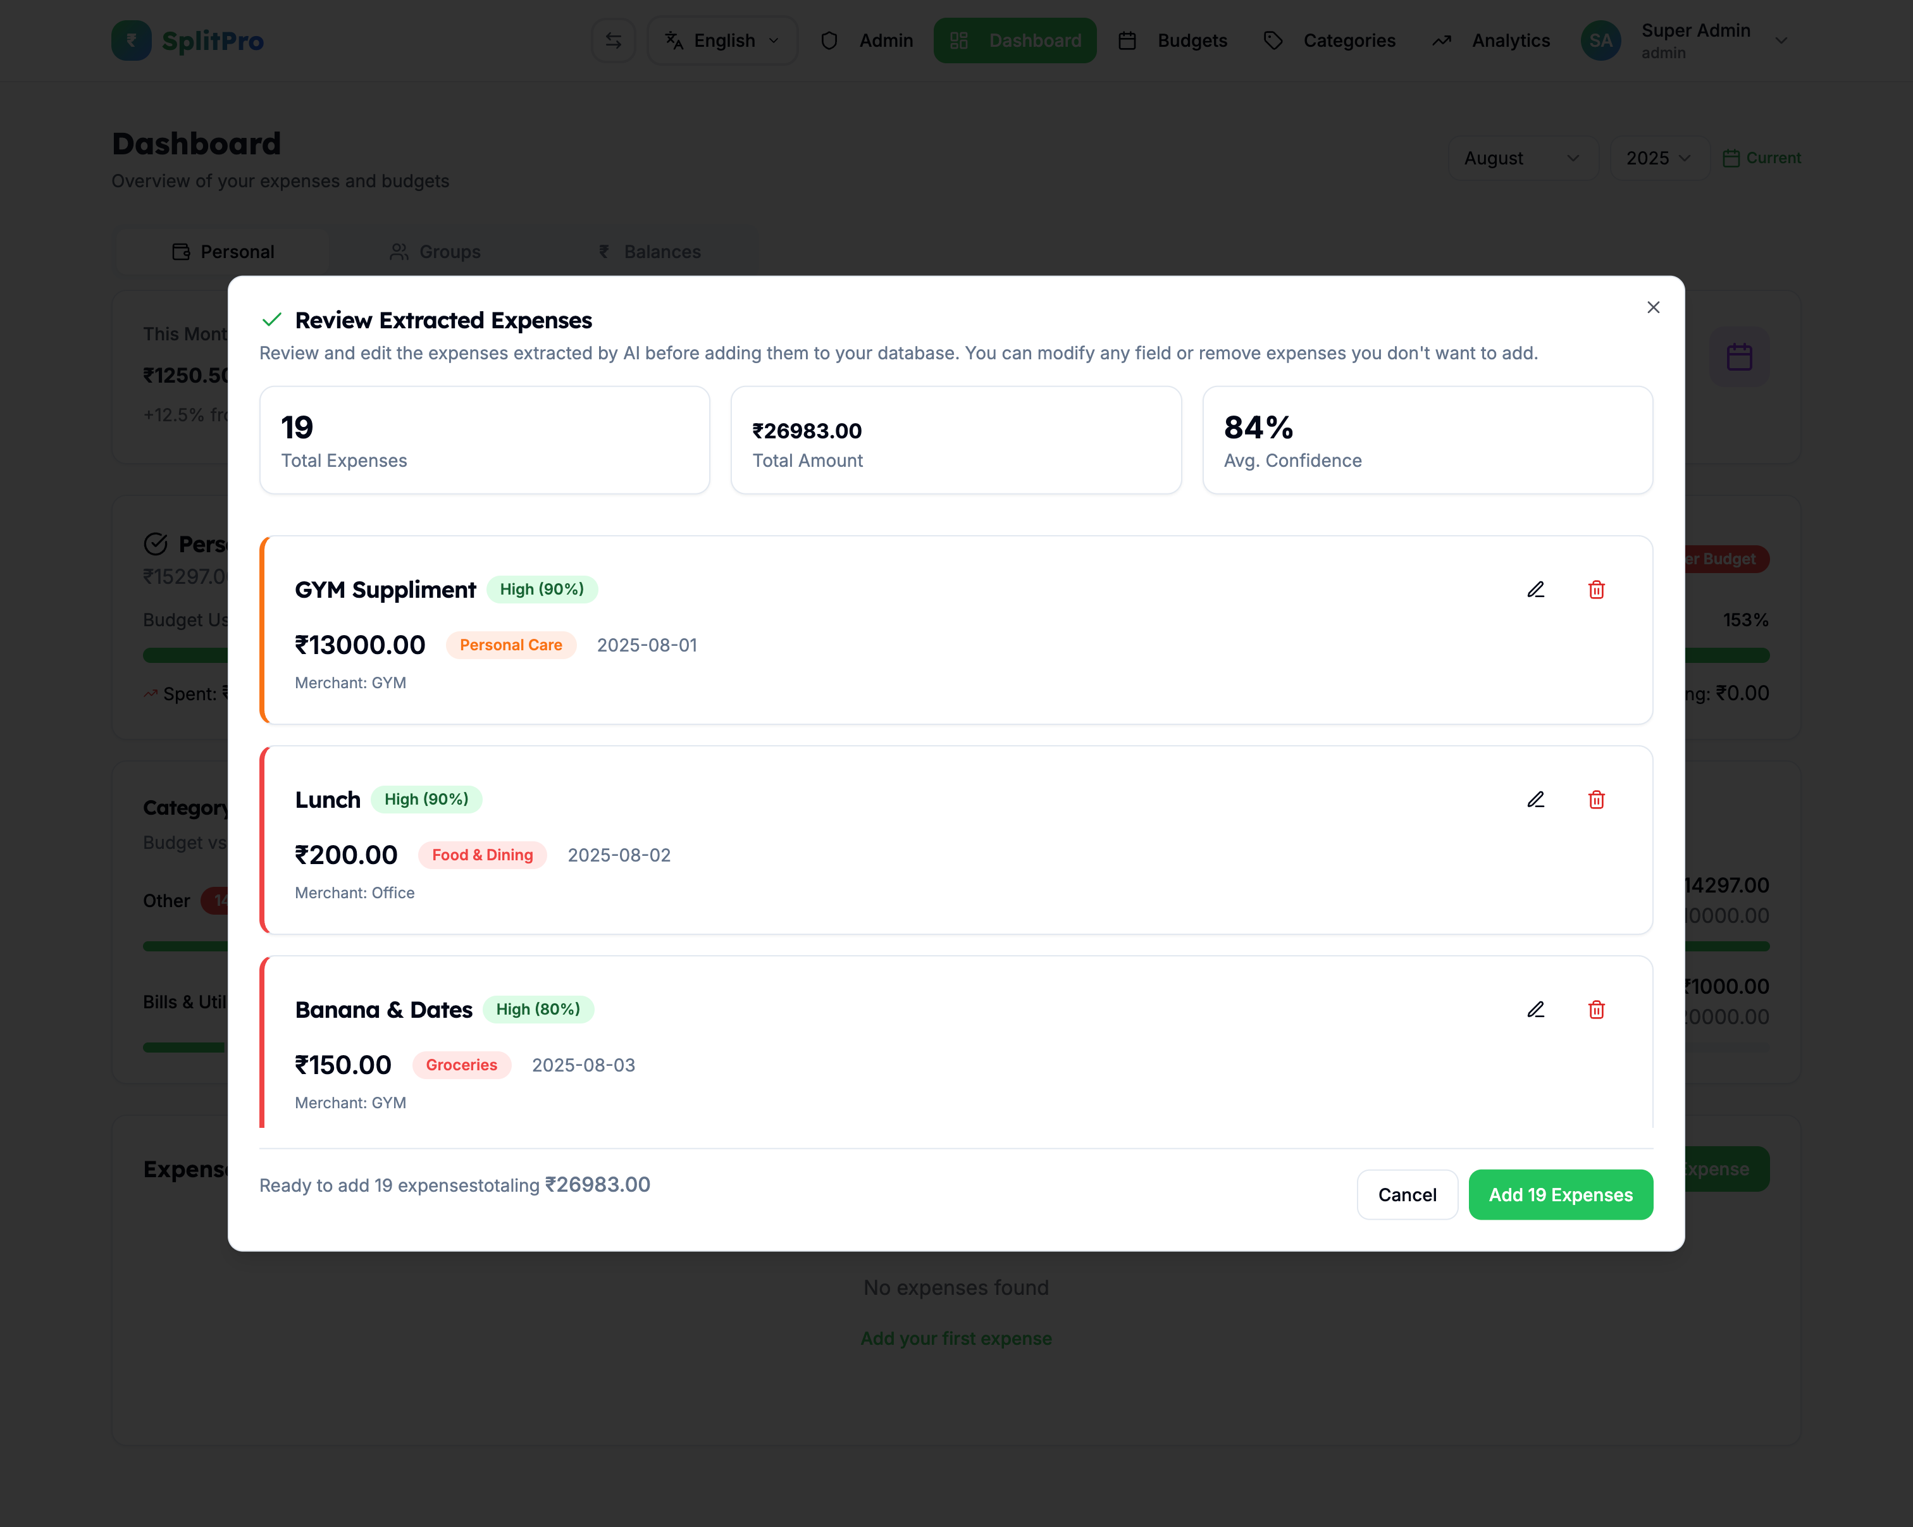Click the 84% Avg. Confidence card
This screenshot has width=1913, height=1527.
click(x=1427, y=440)
